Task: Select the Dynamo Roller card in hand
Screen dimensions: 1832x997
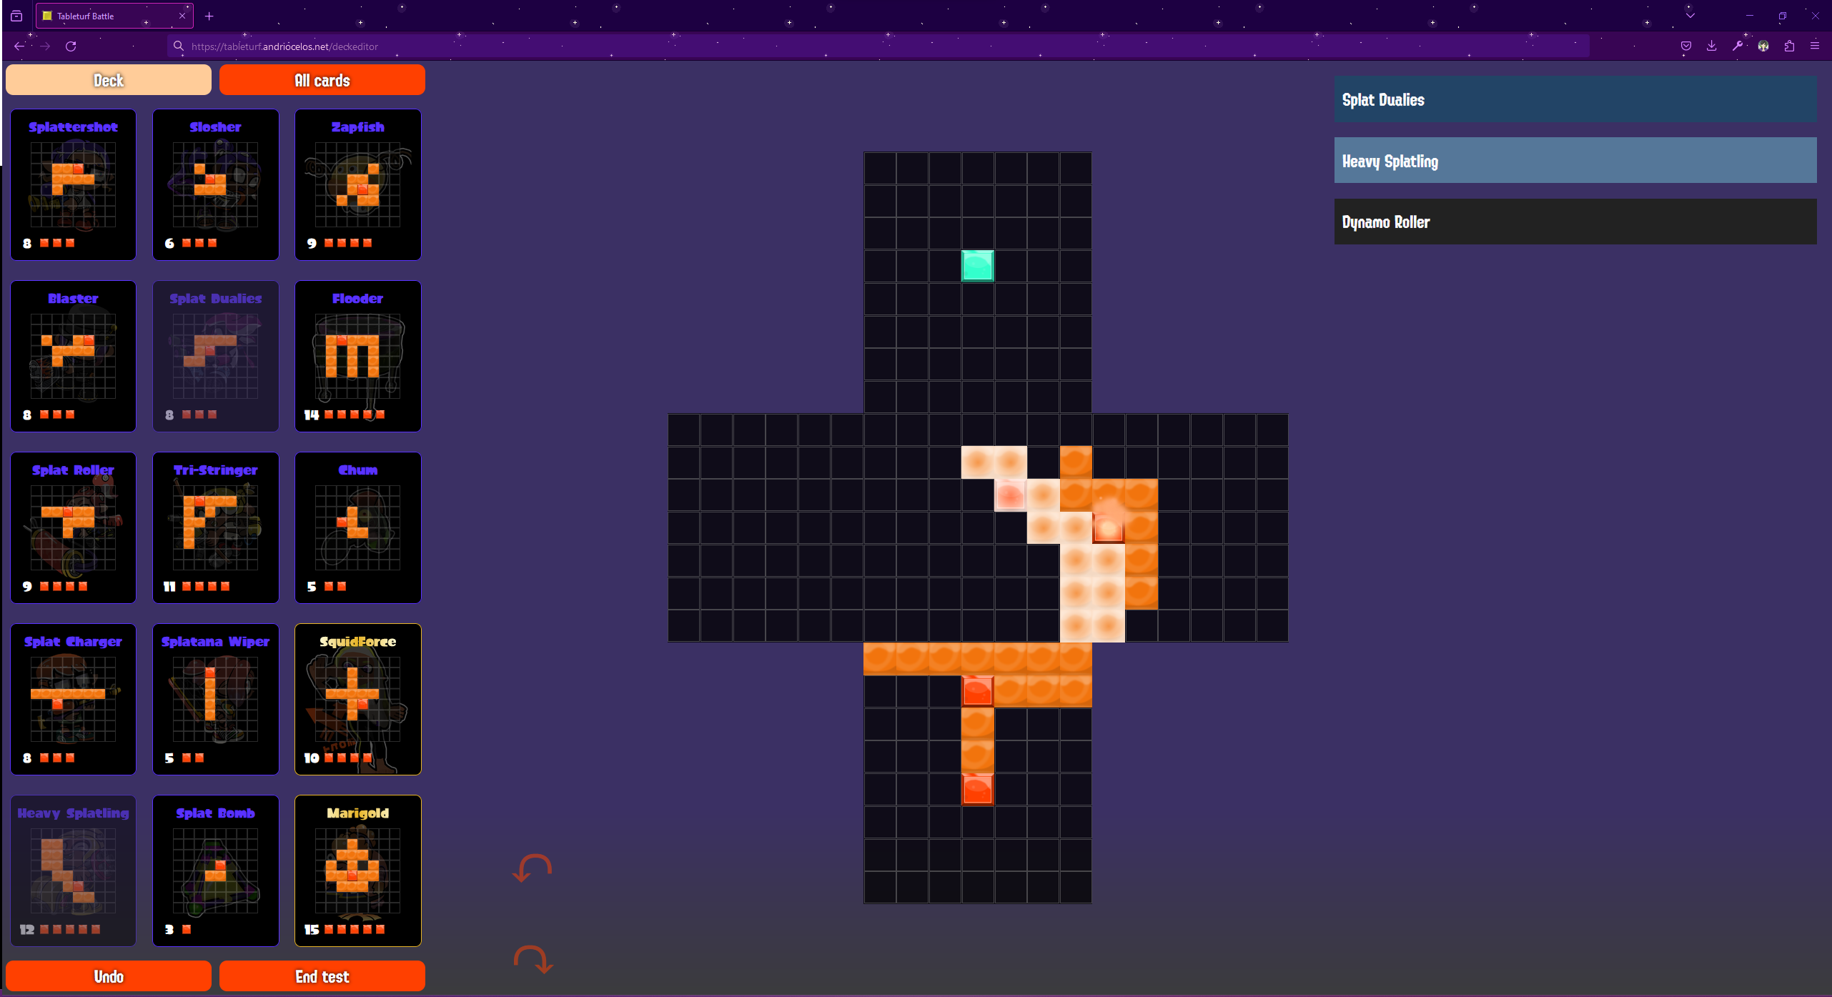Action: click(1573, 222)
